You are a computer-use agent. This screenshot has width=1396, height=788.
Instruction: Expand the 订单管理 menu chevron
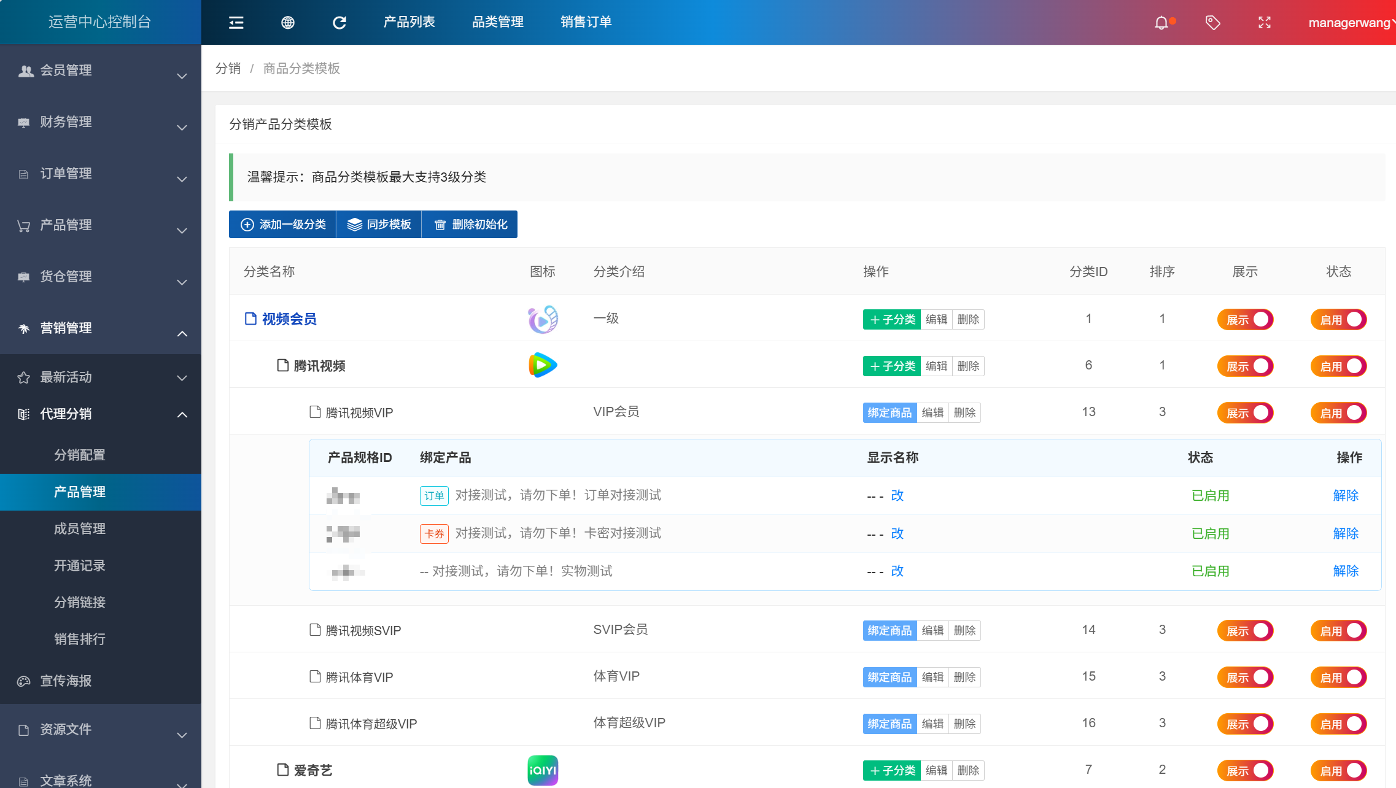coord(182,179)
